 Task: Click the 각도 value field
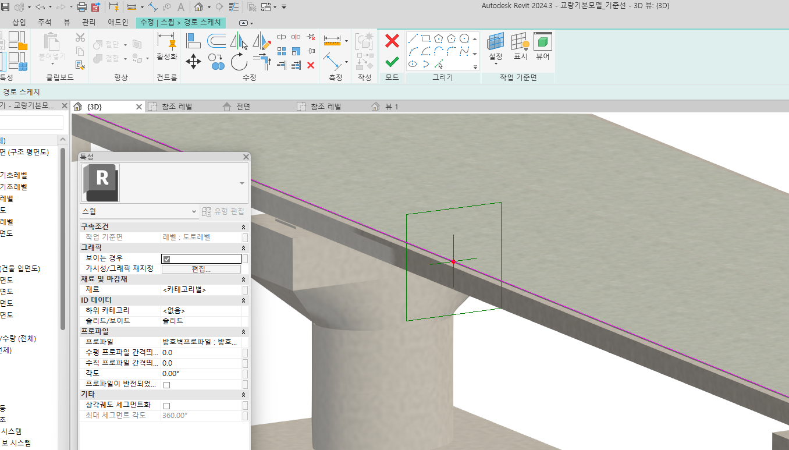coord(201,373)
